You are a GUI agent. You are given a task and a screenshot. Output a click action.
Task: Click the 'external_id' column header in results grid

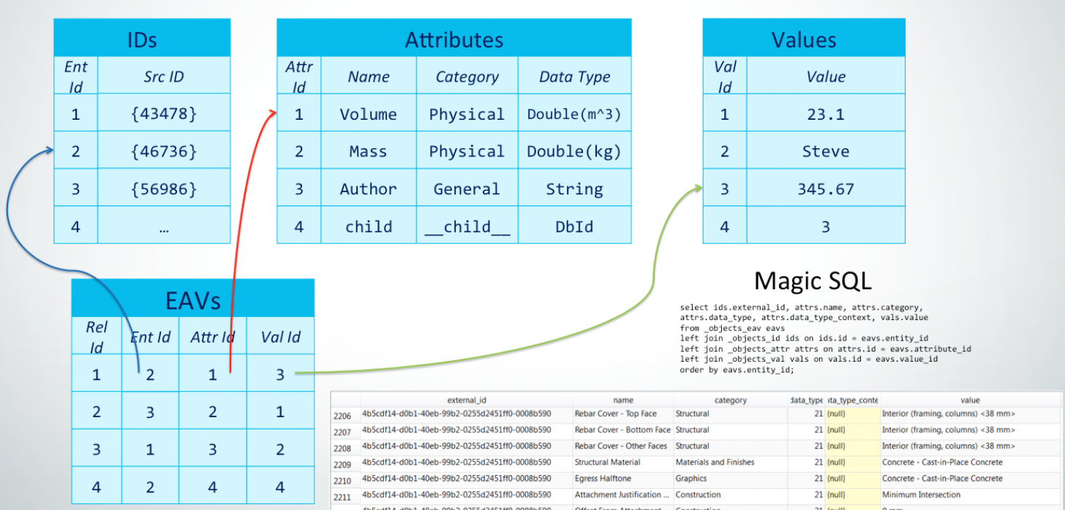point(467,400)
